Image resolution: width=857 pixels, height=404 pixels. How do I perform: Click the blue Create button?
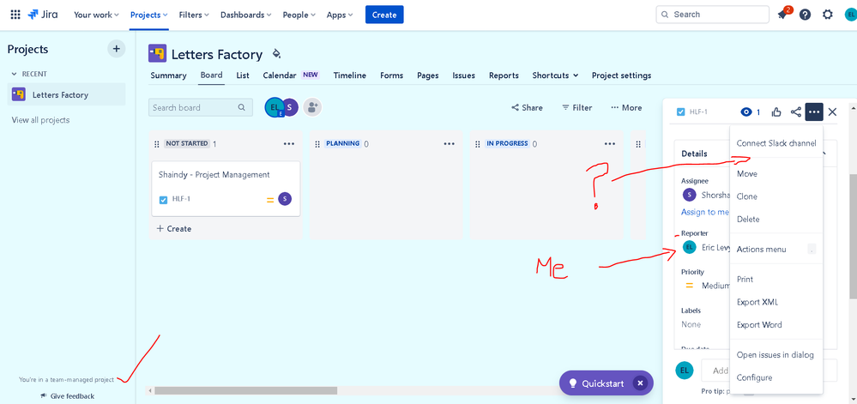(384, 15)
